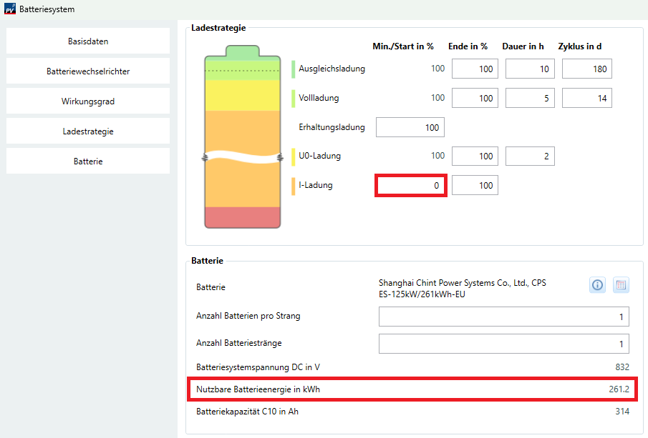The height and width of the screenshot is (438, 648).
Task: Open the Basisdaten section
Action: tap(88, 41)
